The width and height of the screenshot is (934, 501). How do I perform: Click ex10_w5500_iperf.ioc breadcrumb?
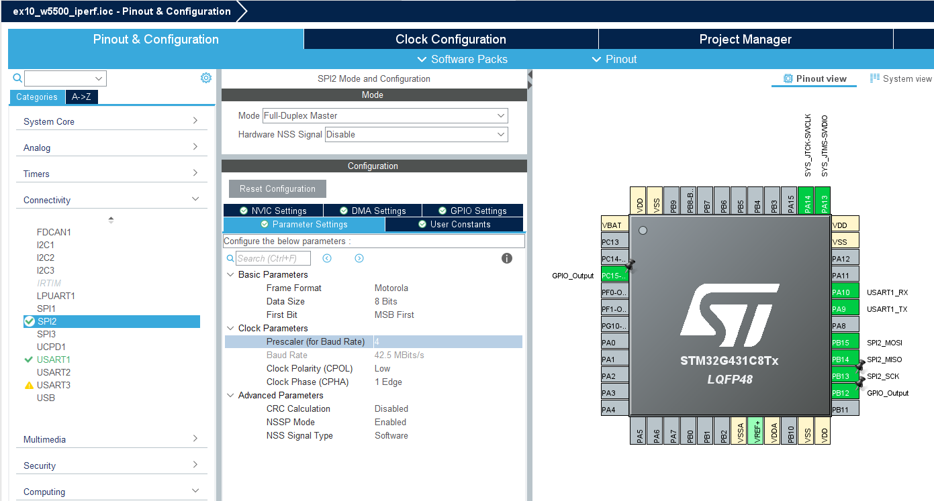tap(122, 11)
